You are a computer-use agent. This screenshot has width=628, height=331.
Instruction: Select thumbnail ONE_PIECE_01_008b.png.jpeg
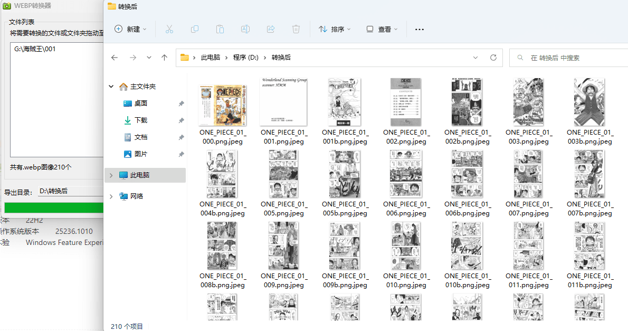pyautogui.click(x=222, y=245)
